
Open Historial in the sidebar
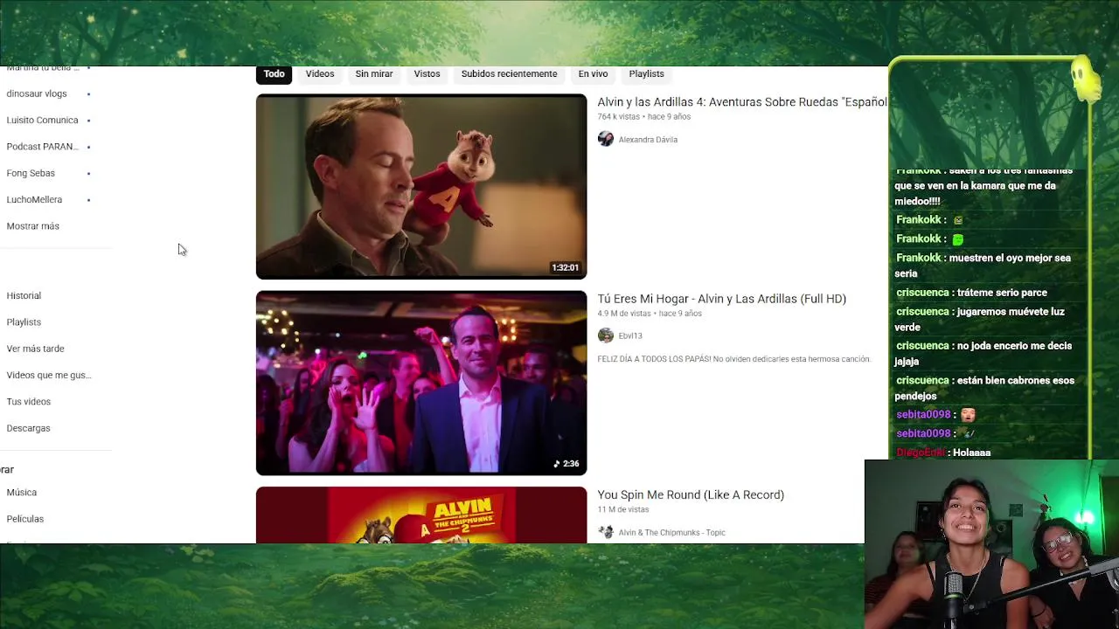pos(24,295)
